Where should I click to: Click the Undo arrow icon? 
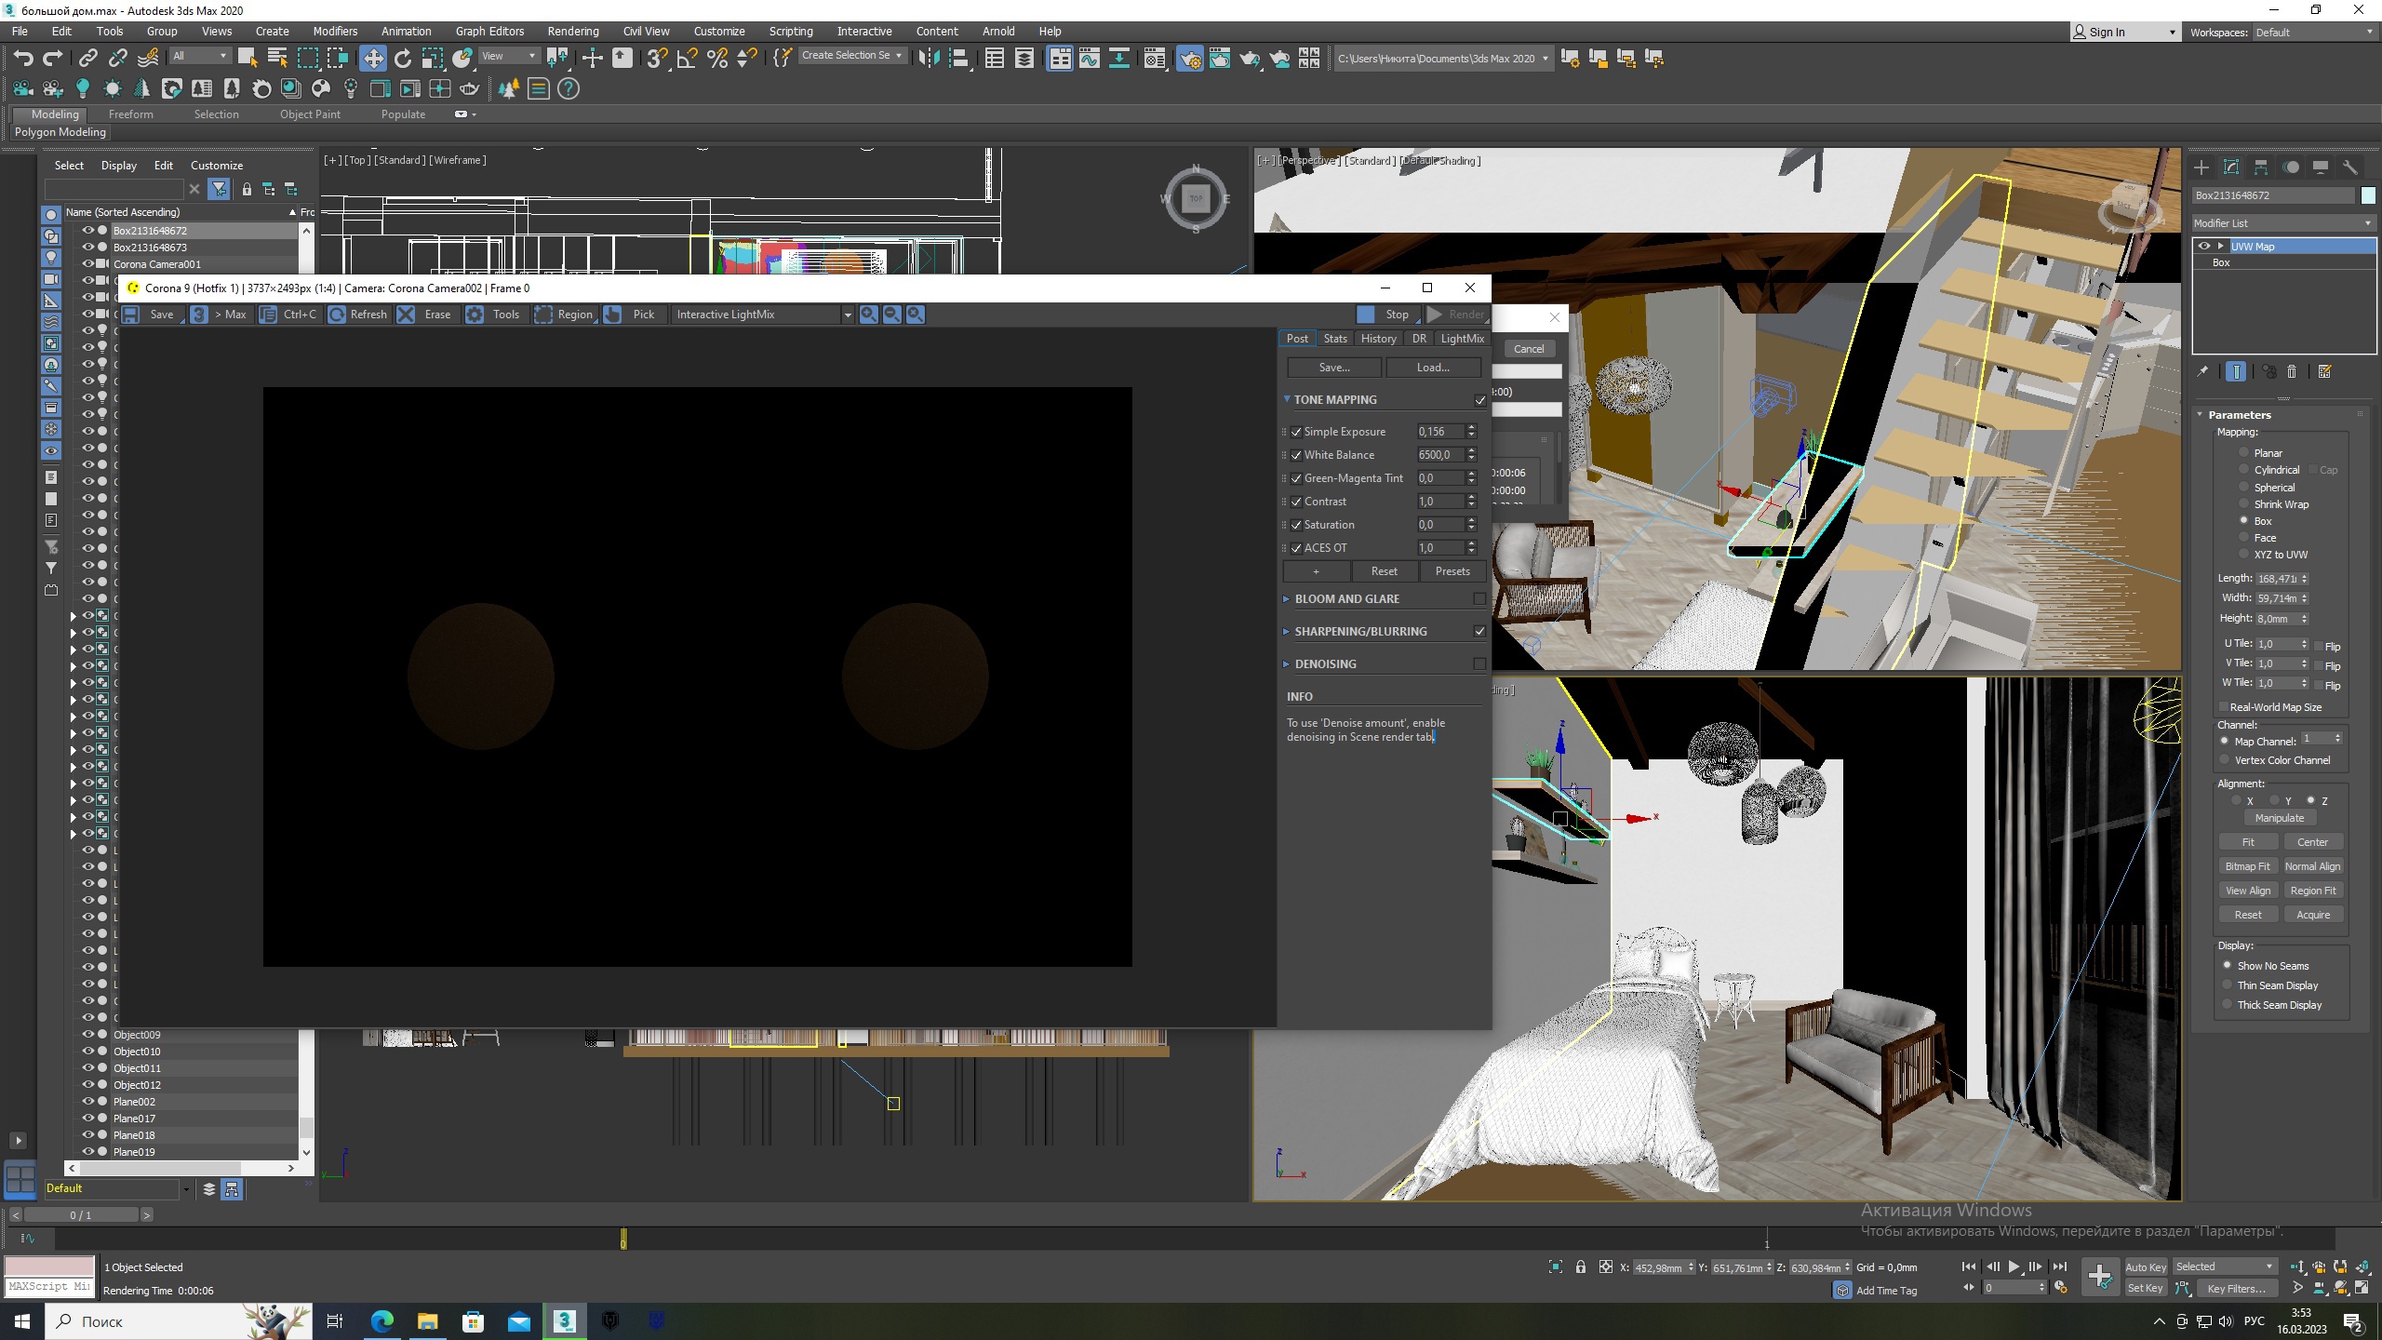[23, 58]
